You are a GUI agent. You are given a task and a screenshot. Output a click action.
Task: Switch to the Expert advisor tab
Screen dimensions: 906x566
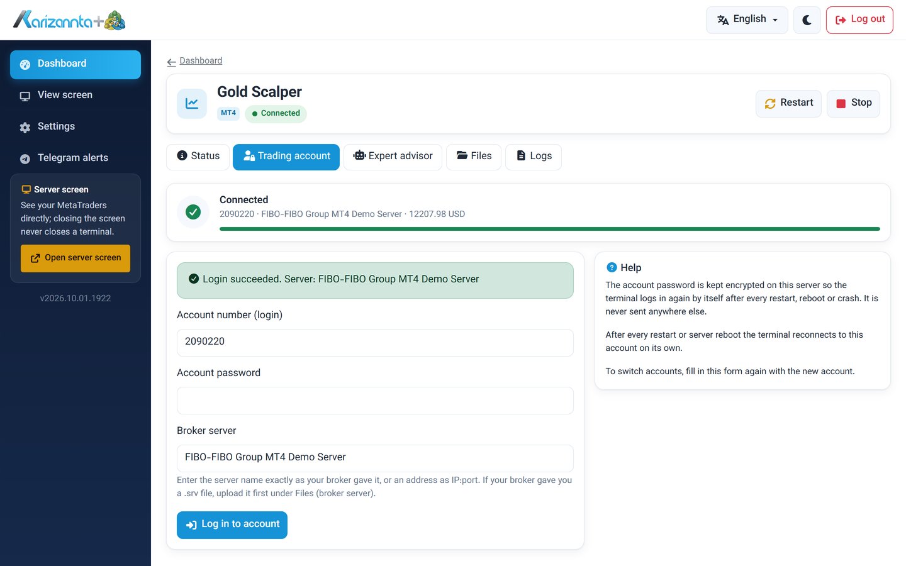[x=393, y=157]
